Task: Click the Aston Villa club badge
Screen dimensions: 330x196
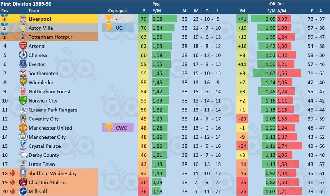Action: click(23, 28)
